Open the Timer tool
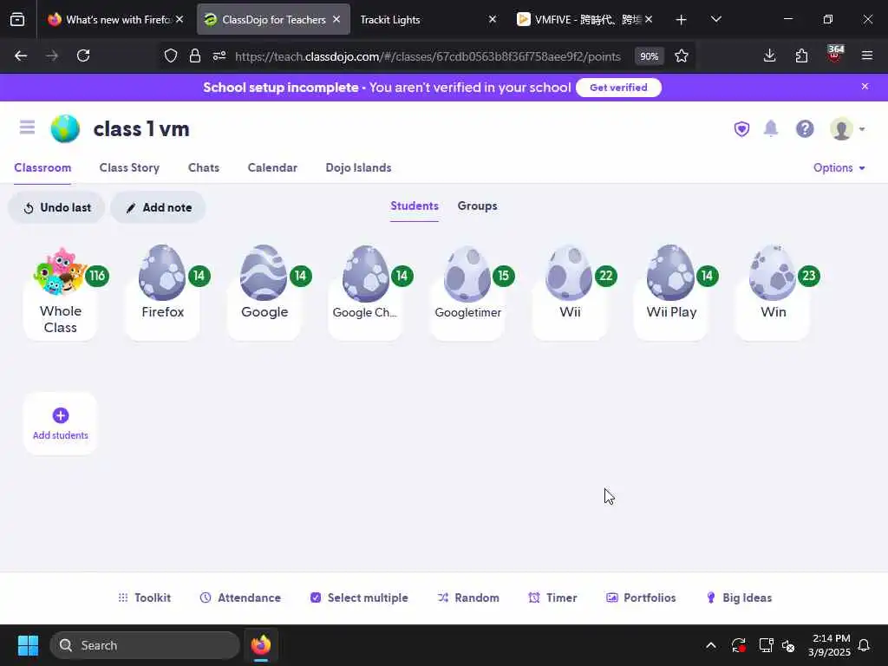Screen dimensions: 888x666 [552, 597]
